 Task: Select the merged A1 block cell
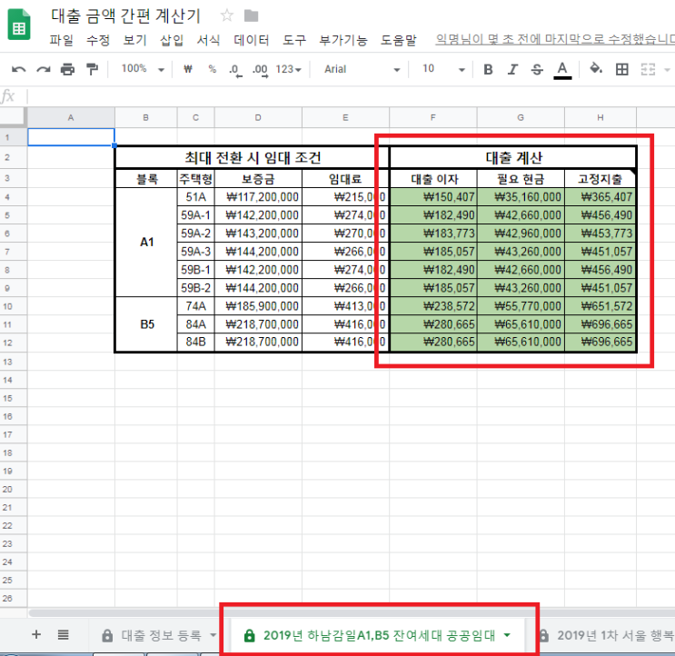147,242
